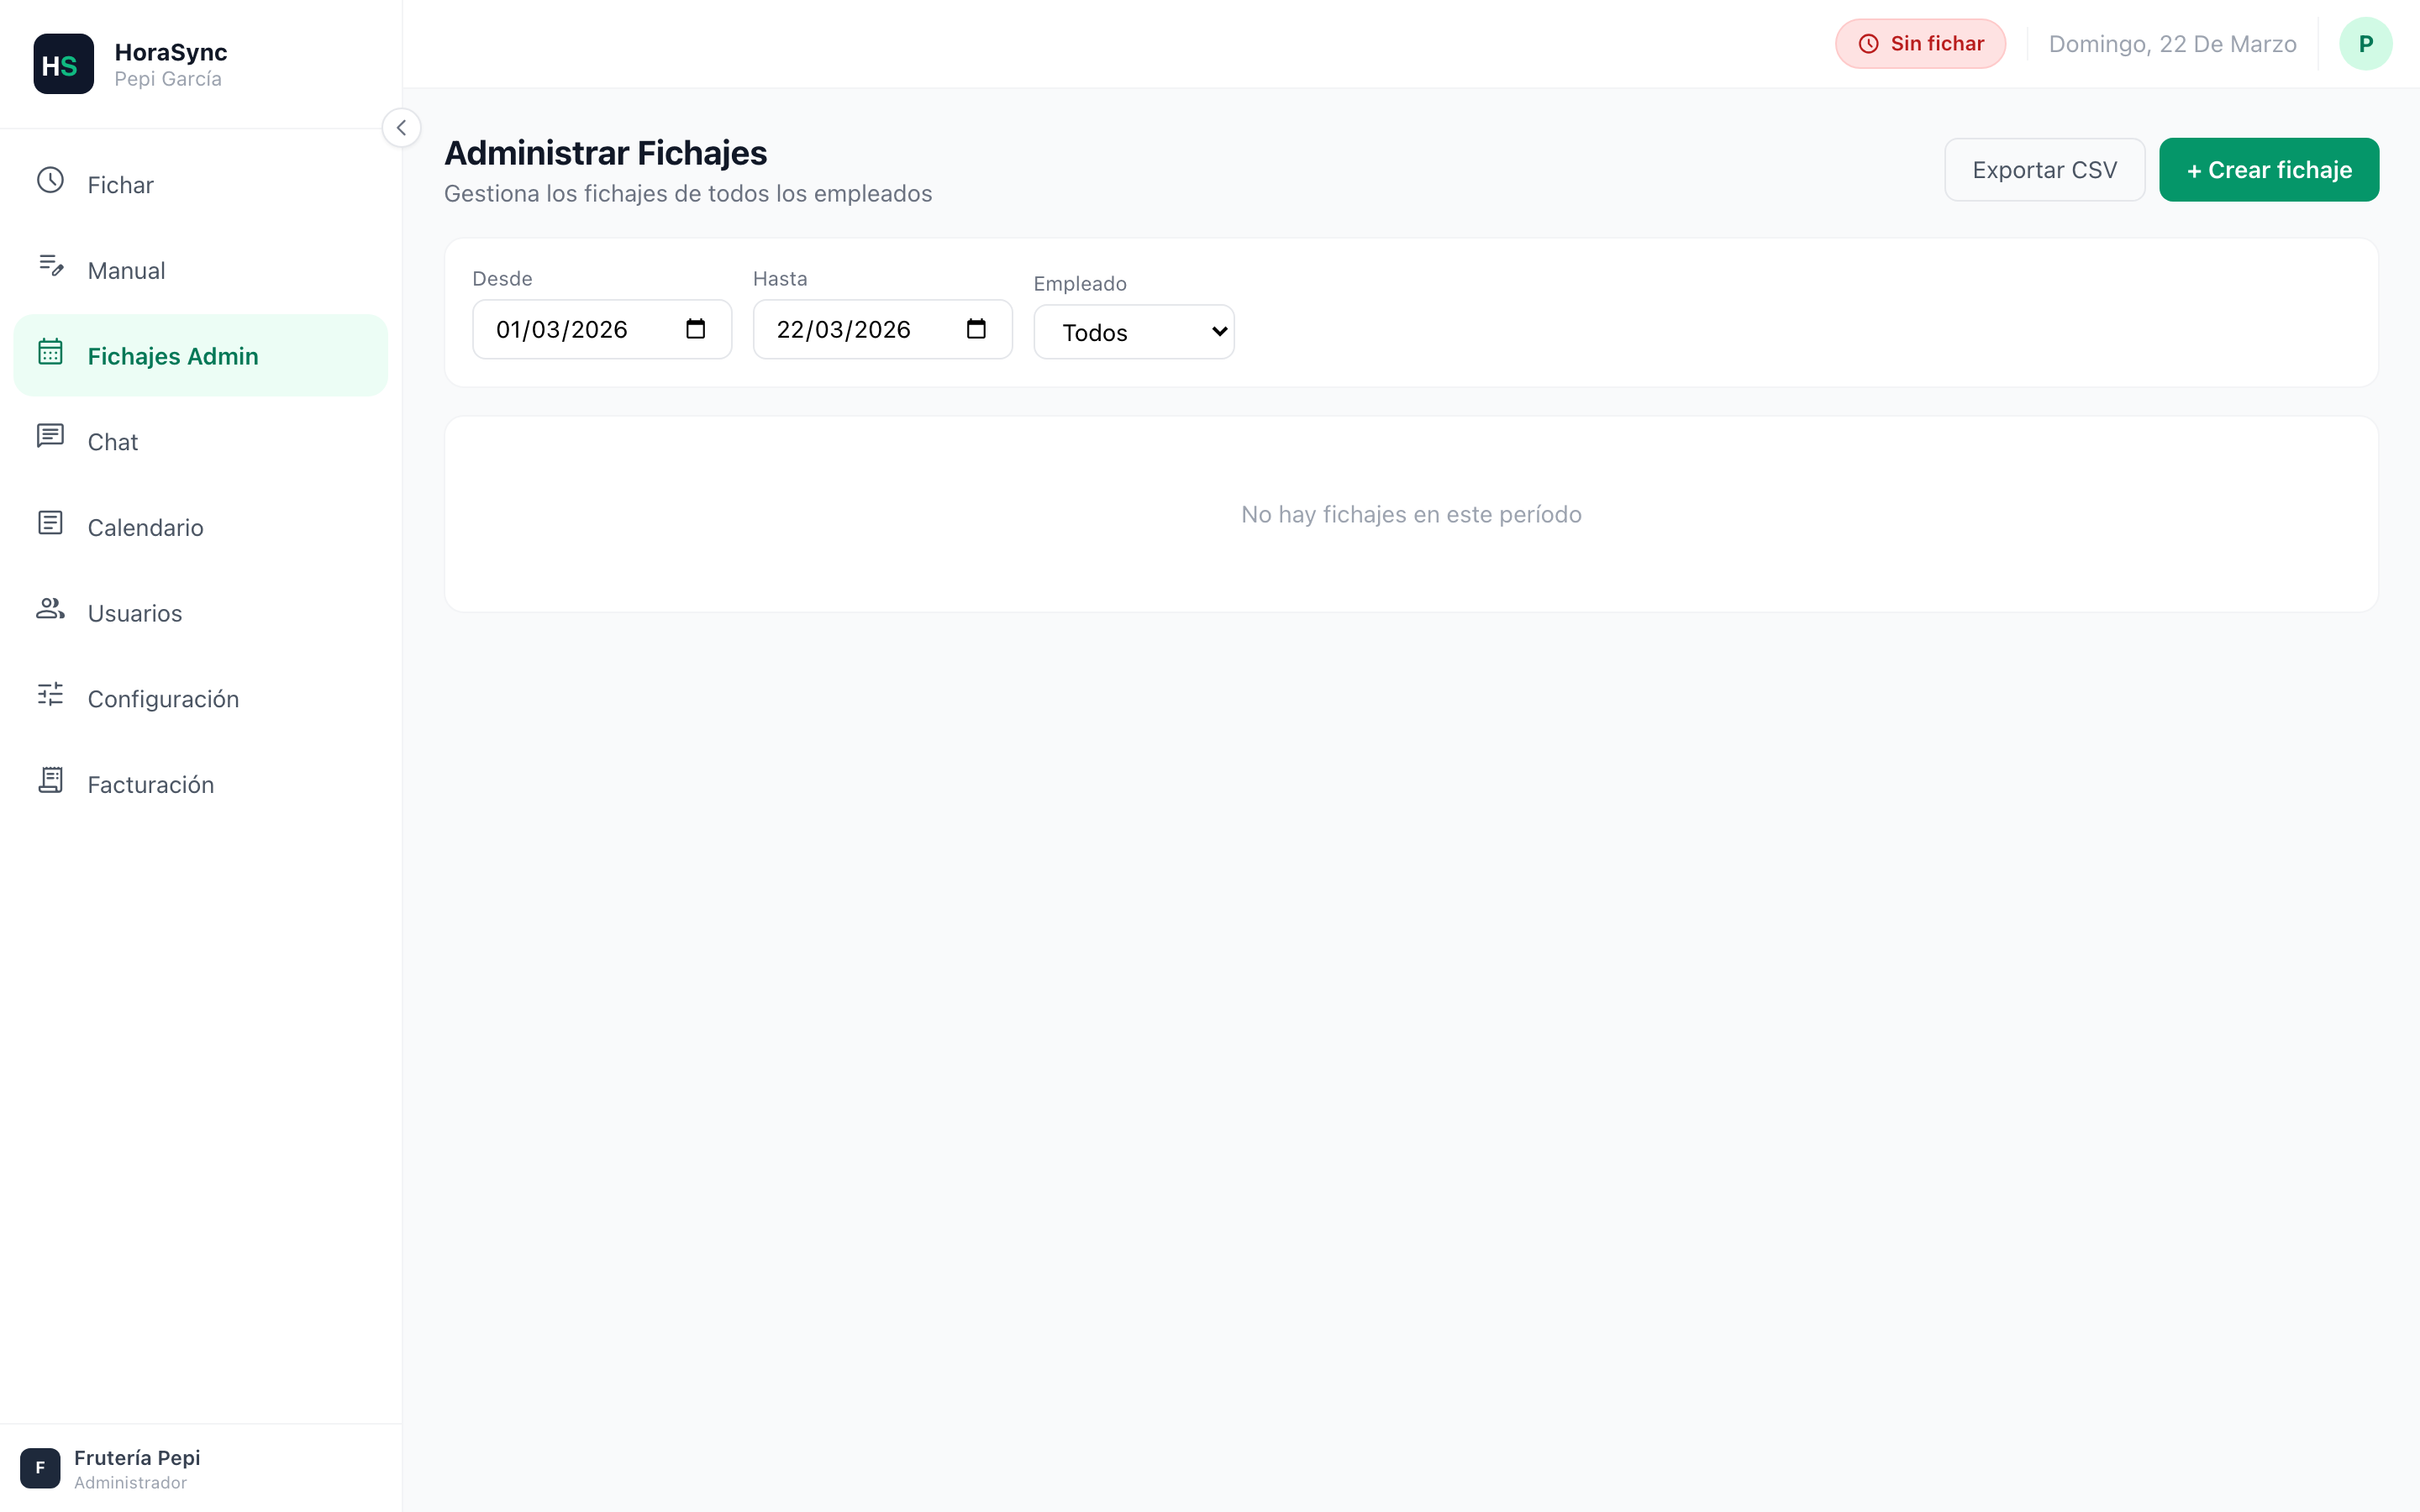The image size is (2420, 1512).
Task: Open the Empleado Todos dropdown
Action: [1133, 332]
